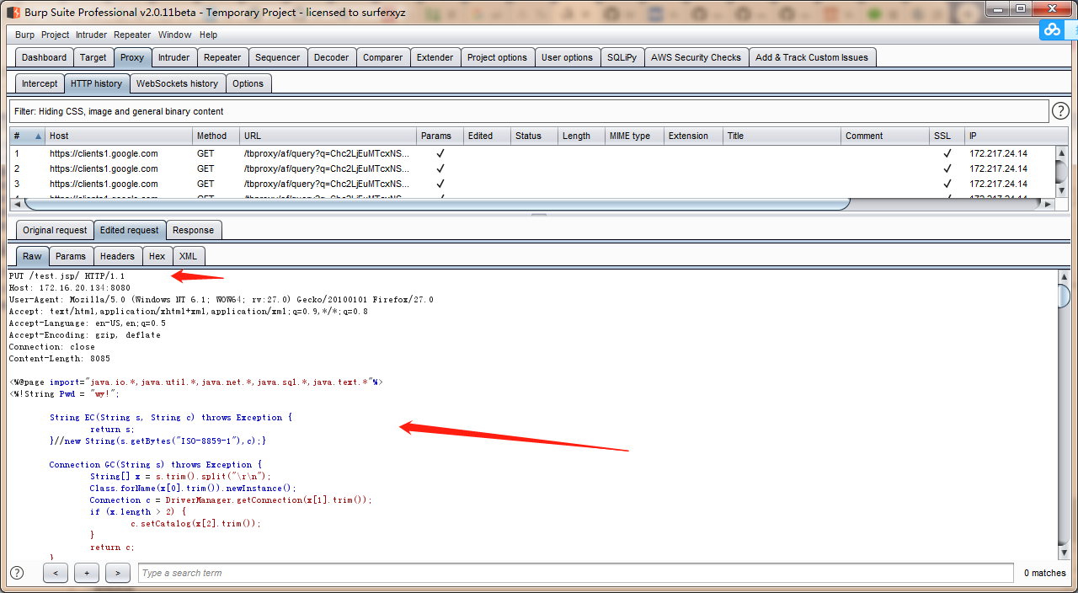Open the WebSockets history sub-tab

click(x=177, y=83)
